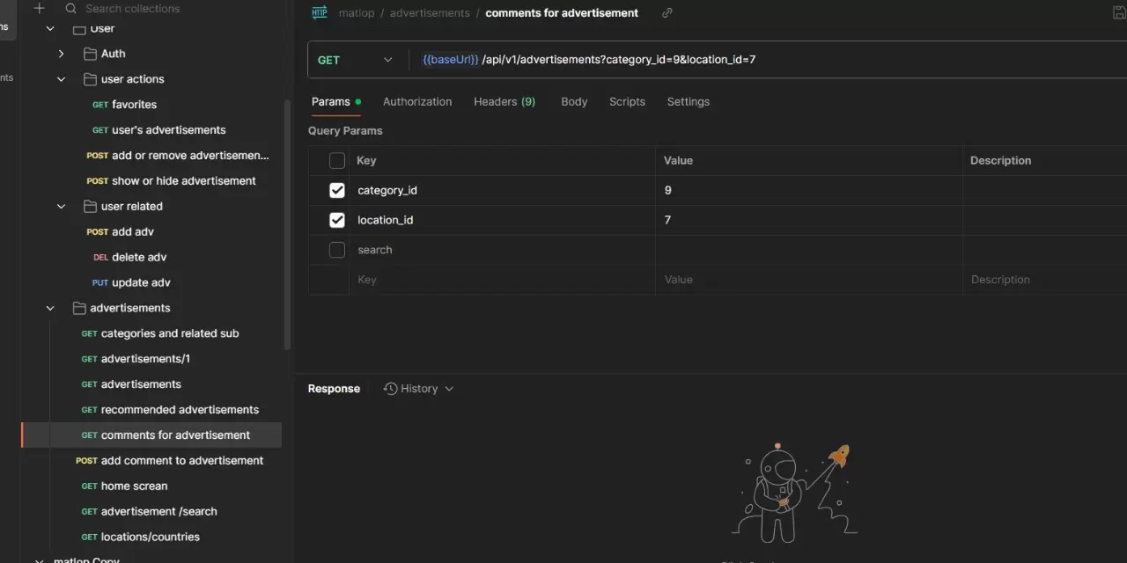Expand the Auth folder chevron

coord(61,54)
